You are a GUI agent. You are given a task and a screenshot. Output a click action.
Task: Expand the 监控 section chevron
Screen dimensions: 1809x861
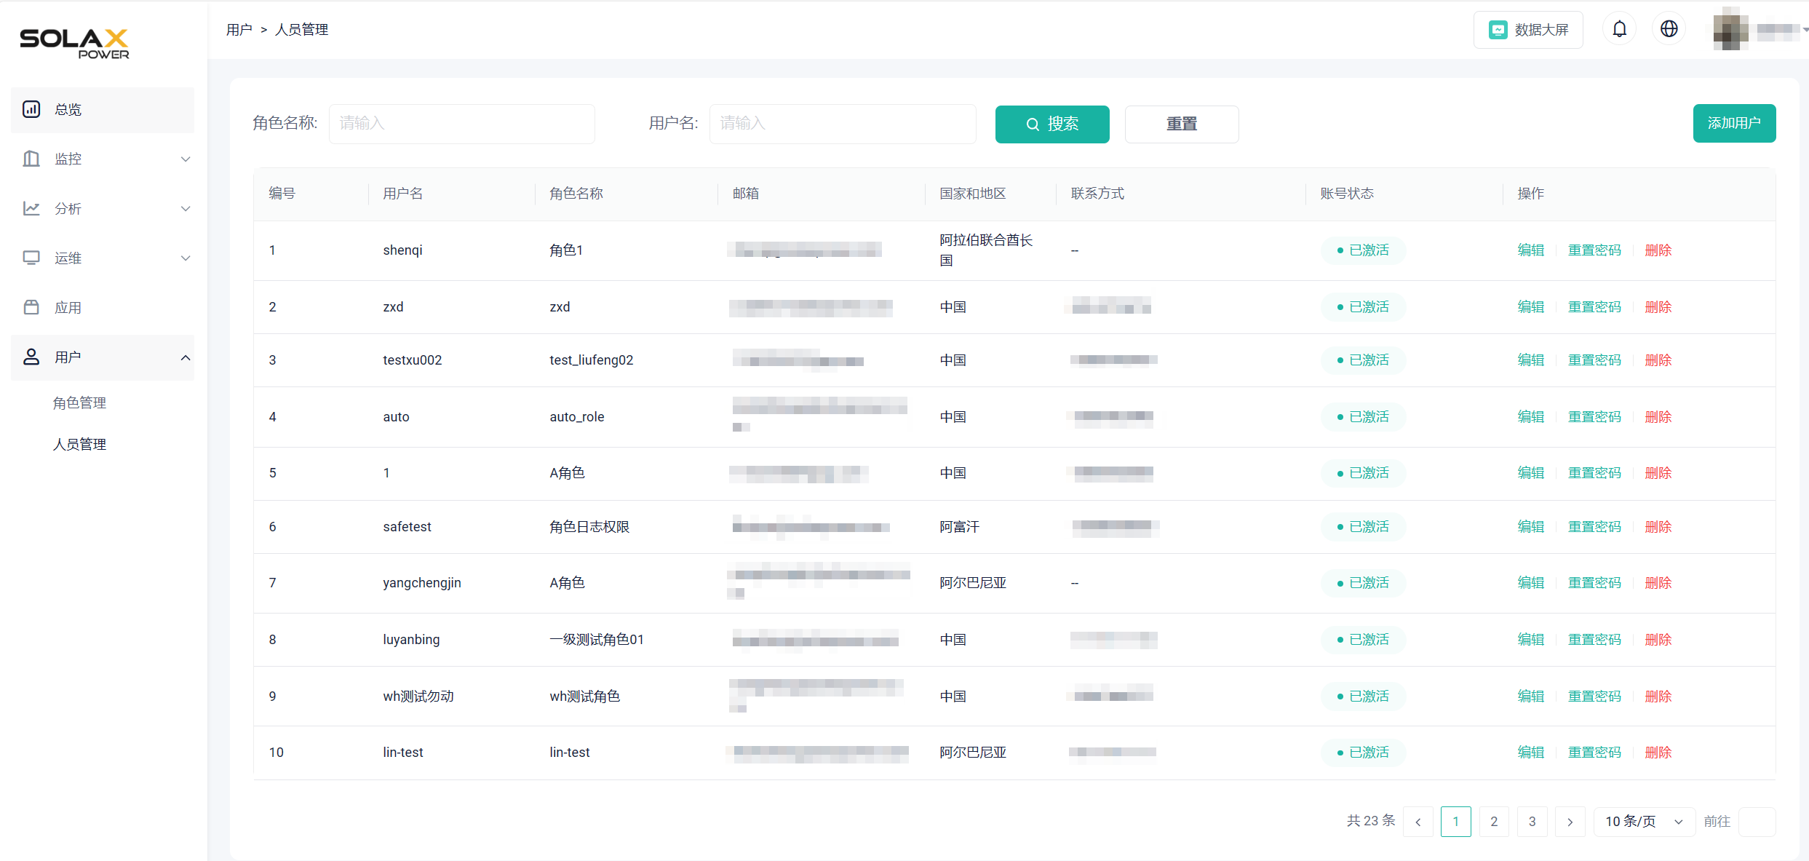click(186, 159)
